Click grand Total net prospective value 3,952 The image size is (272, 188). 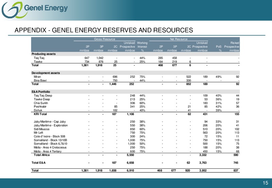coord(203,170)
